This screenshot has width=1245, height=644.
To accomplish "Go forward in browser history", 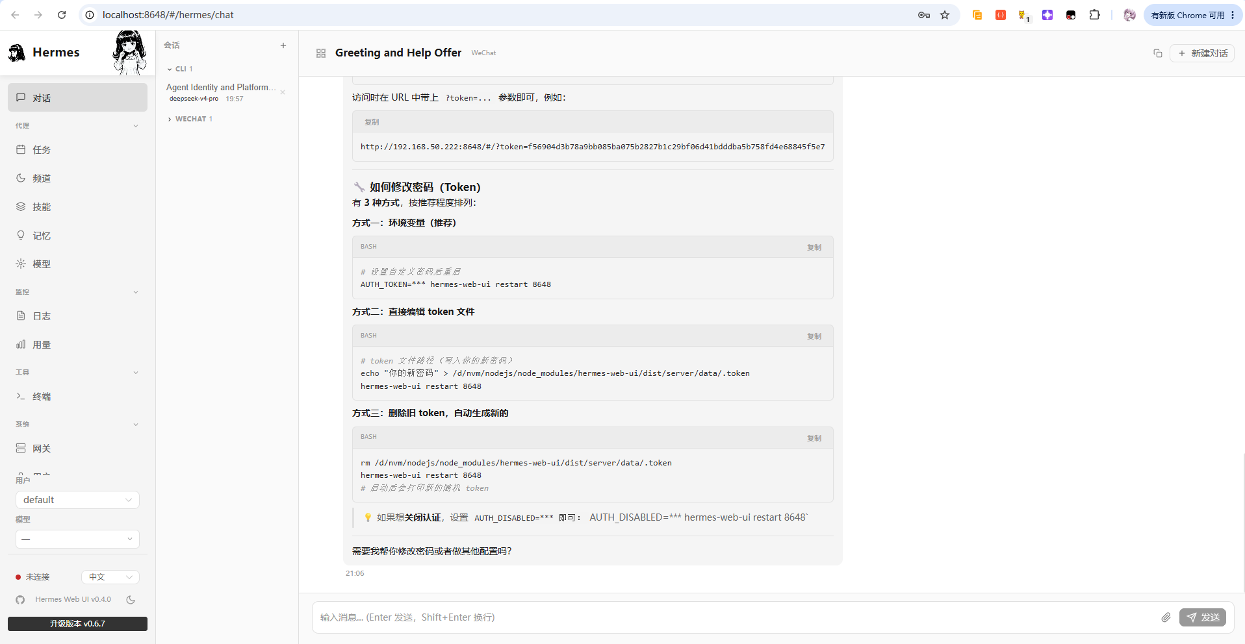I will point(38,15).
